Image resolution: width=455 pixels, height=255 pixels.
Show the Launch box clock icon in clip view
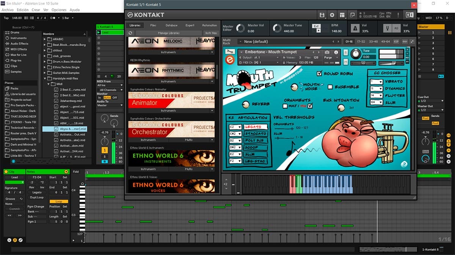click(x=9, y=240)
